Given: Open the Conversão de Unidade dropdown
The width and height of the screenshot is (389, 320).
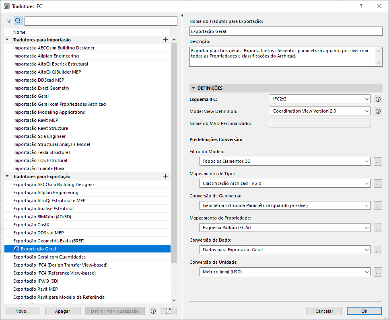Looking at the screenshot, I should (x=284, y=272).
